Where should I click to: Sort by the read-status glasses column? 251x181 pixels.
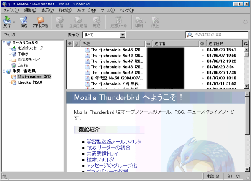tap(148, 43)
